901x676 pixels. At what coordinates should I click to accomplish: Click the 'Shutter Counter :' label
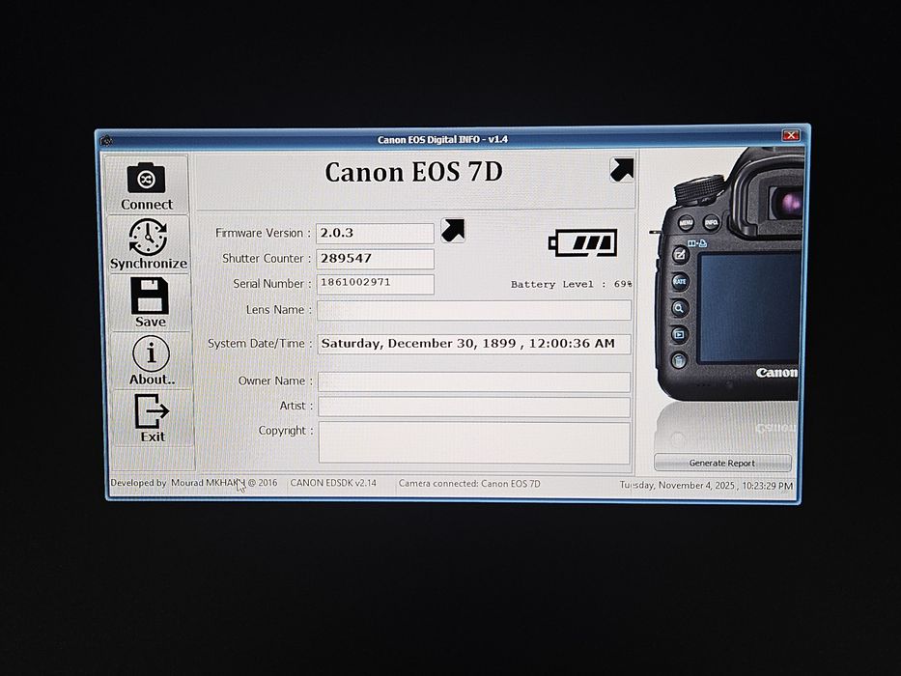tap(267, 259)
